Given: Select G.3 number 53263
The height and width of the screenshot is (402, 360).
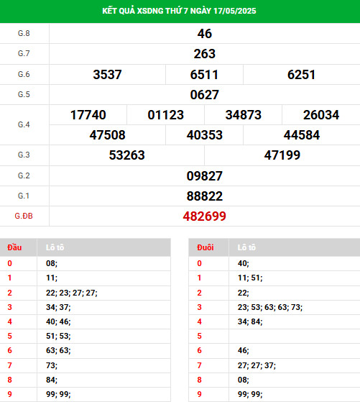Looking at the screenshot, I should pyautogui.click(x=127, y=155).
